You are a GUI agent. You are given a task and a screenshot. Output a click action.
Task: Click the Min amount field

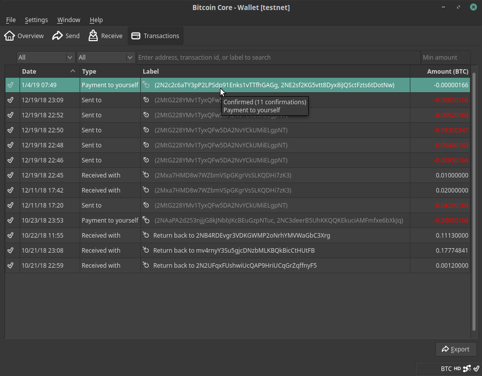tap(445, 57)
